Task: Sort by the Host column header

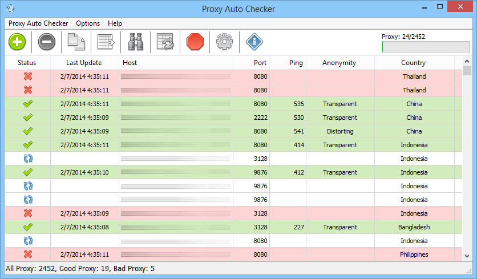Action: 176,63
